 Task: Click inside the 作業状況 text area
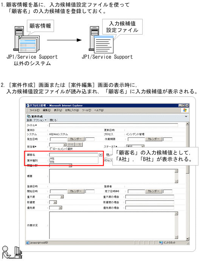[x=112, y=225]
